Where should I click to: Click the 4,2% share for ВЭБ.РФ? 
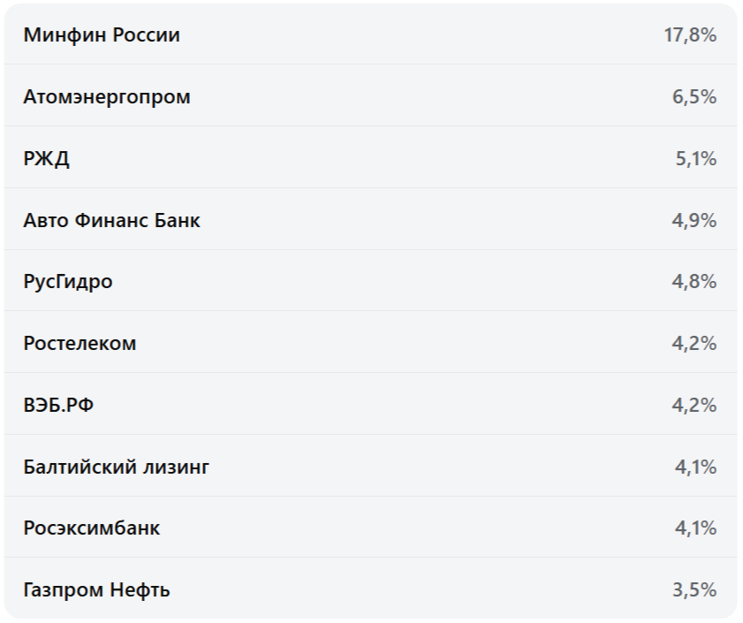coord(694,405)
